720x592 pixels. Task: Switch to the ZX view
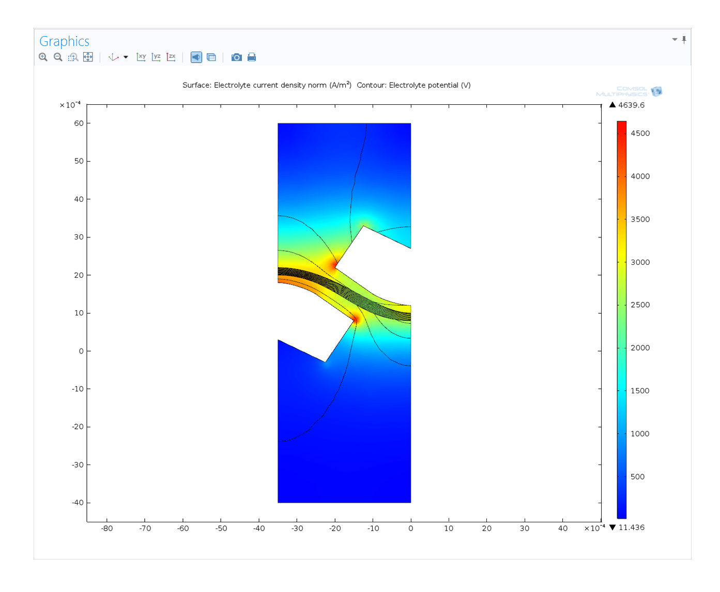171,57
